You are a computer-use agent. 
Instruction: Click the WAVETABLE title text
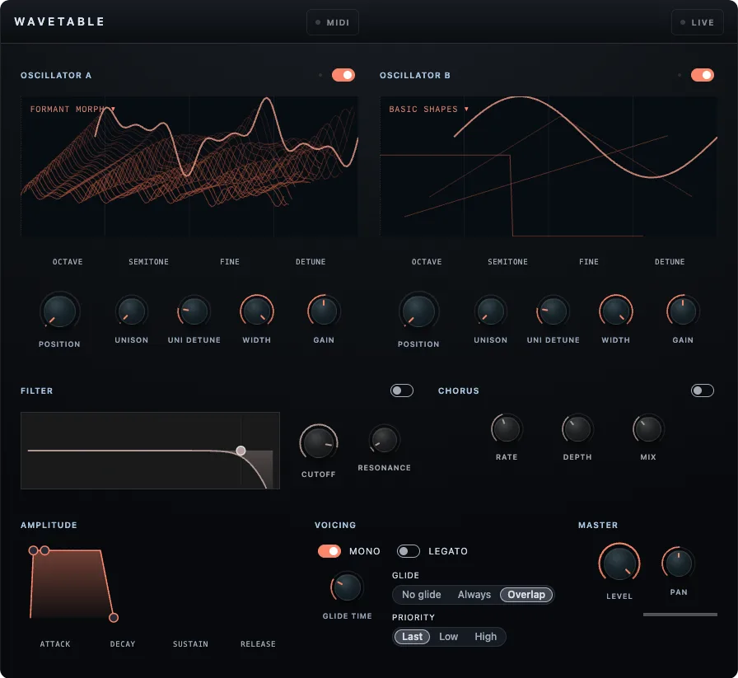point(59,21)
